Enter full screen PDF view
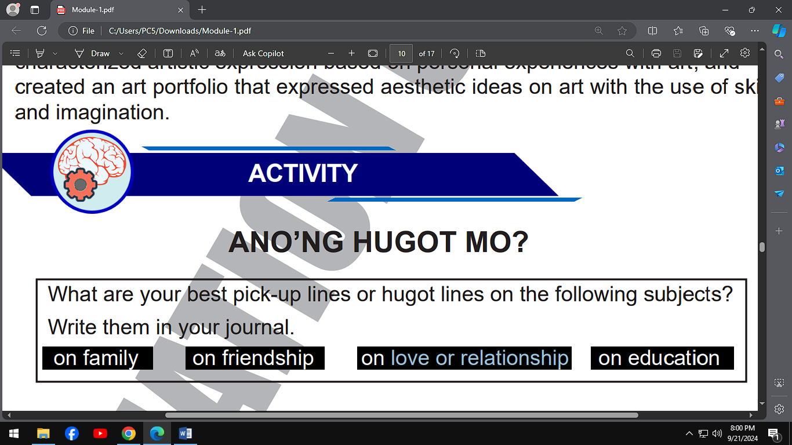 coord(724,53)
